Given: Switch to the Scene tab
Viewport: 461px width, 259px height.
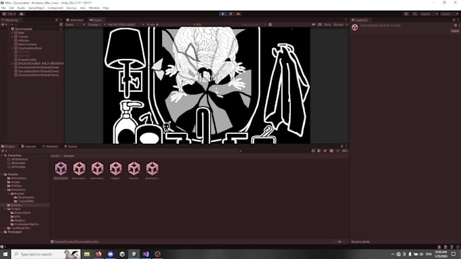Looking at the screenshot, I should (x=71, y=146).
